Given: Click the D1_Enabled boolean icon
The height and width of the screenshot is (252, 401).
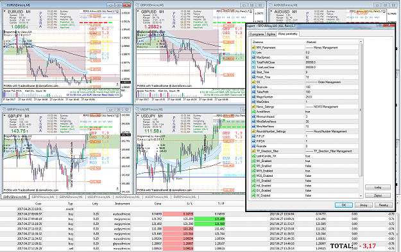Looking at the screenshot, I should click(253, 190).
